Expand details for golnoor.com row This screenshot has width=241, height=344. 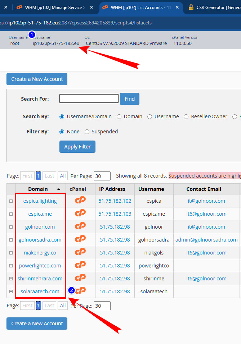pyautogui.click(x=11, y=227)
